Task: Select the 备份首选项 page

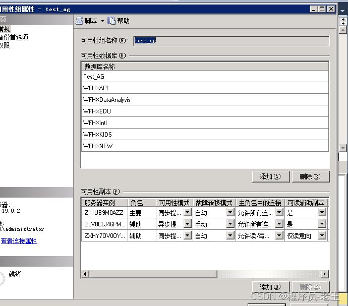Action: [x=14, y=37]
